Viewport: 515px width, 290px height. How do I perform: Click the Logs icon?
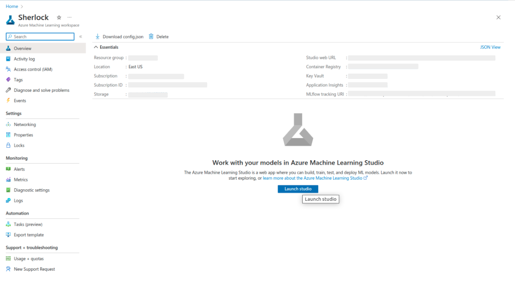8,201
